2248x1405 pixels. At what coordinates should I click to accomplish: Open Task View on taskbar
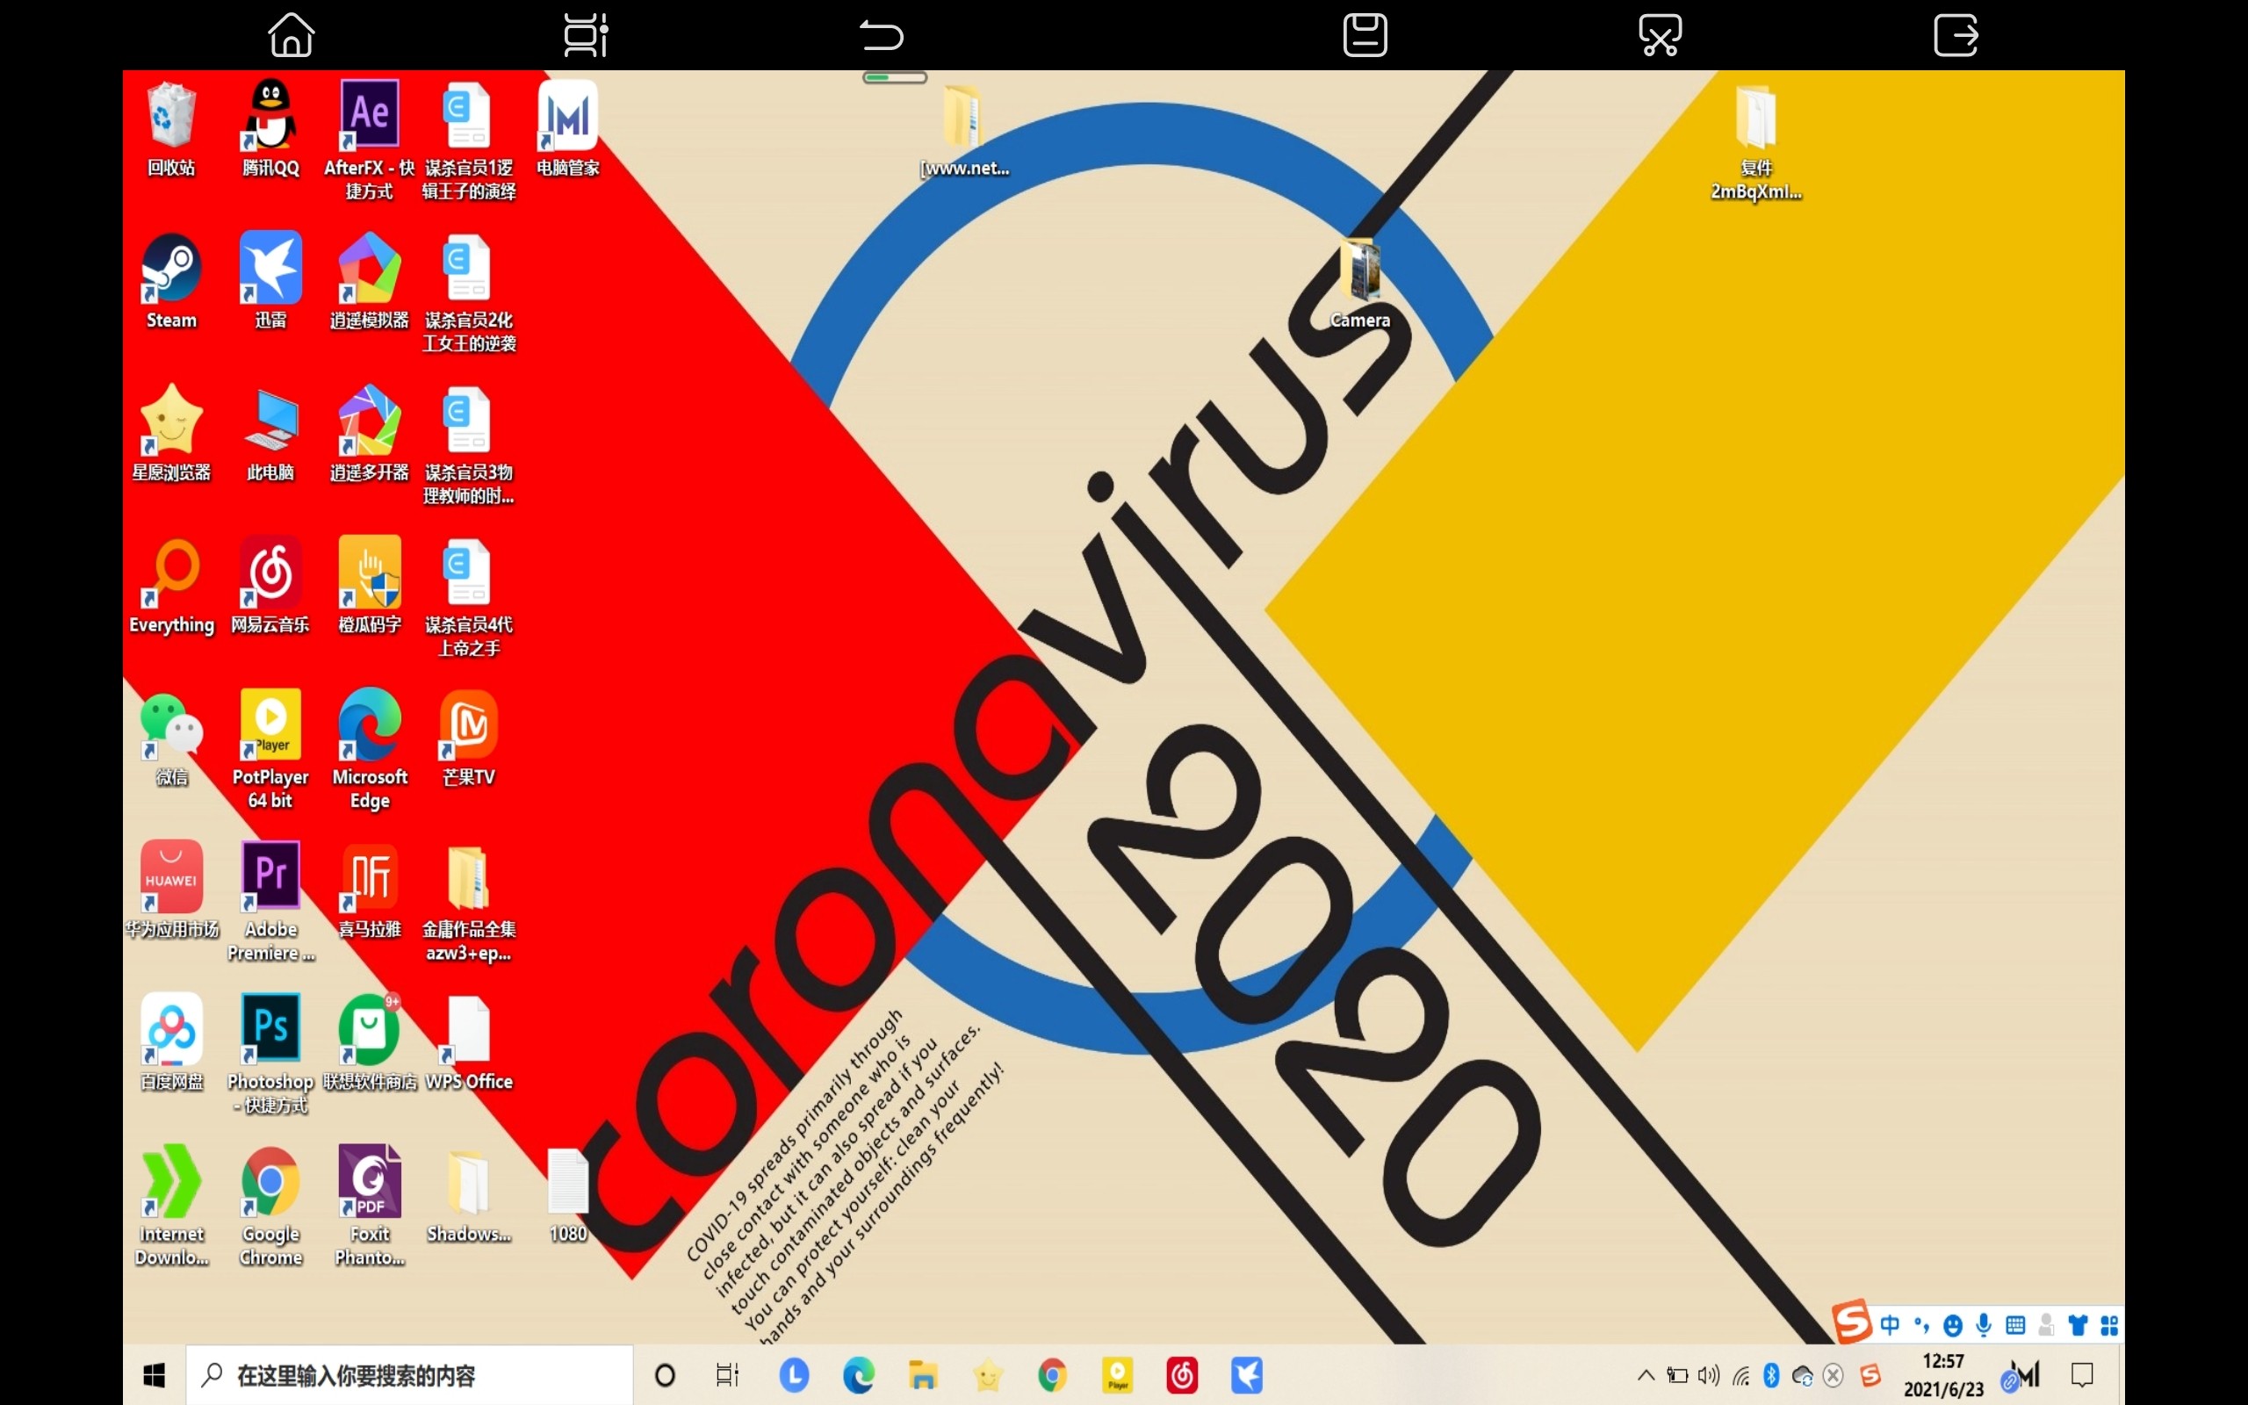tap(727, 1374)
